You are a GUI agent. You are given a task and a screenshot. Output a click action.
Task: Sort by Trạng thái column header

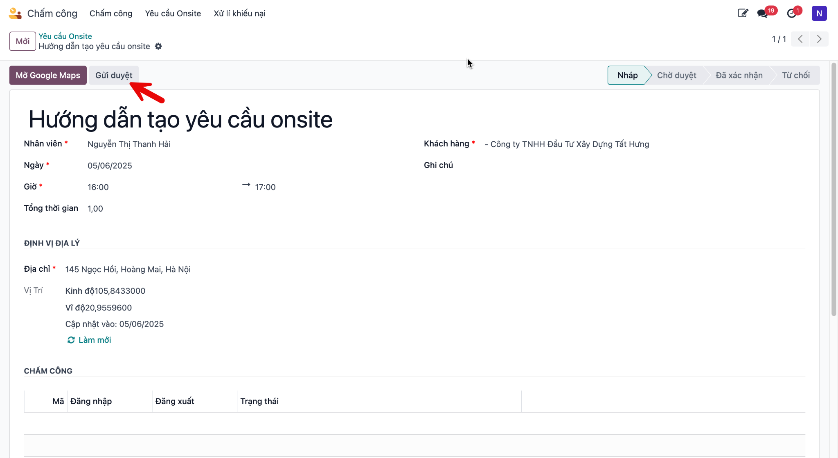(379, 401)
